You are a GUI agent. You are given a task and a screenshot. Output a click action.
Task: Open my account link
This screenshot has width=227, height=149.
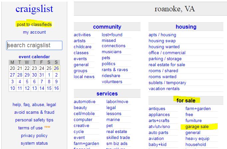click(x=34, y=32)
